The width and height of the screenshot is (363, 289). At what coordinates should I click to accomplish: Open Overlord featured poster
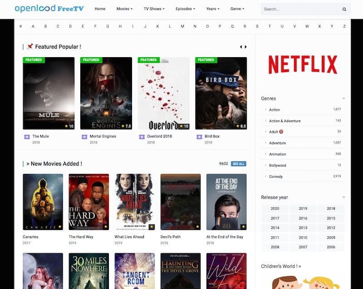click(163, 93)
